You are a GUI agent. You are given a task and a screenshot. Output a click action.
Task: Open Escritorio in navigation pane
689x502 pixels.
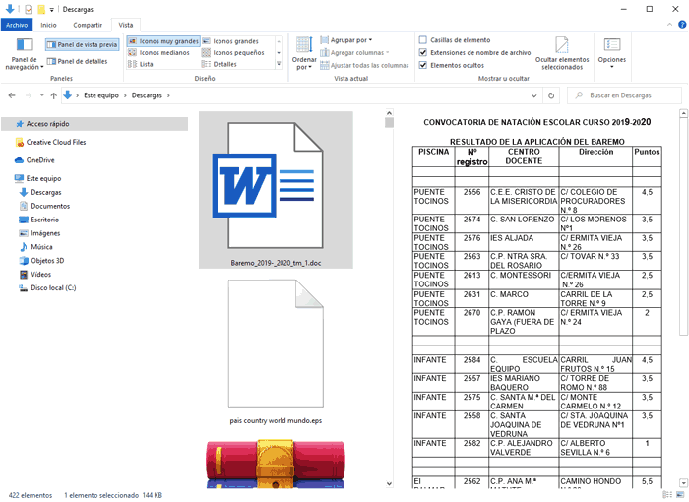coord(44,220)
